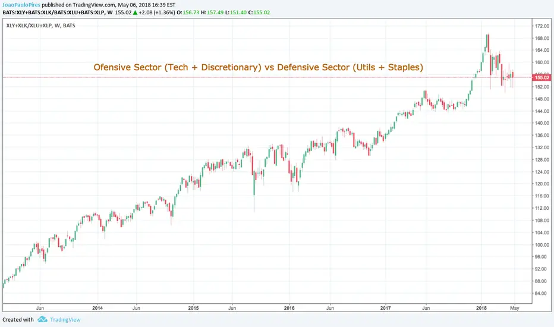The width and height of the screenshot is (554, 327).
Task: Click the 132.00 price axis label
Action: tap(542, 147)
